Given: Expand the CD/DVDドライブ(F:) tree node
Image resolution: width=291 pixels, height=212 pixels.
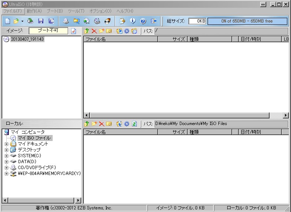Looking at the screenshot, I should point(6,168).
